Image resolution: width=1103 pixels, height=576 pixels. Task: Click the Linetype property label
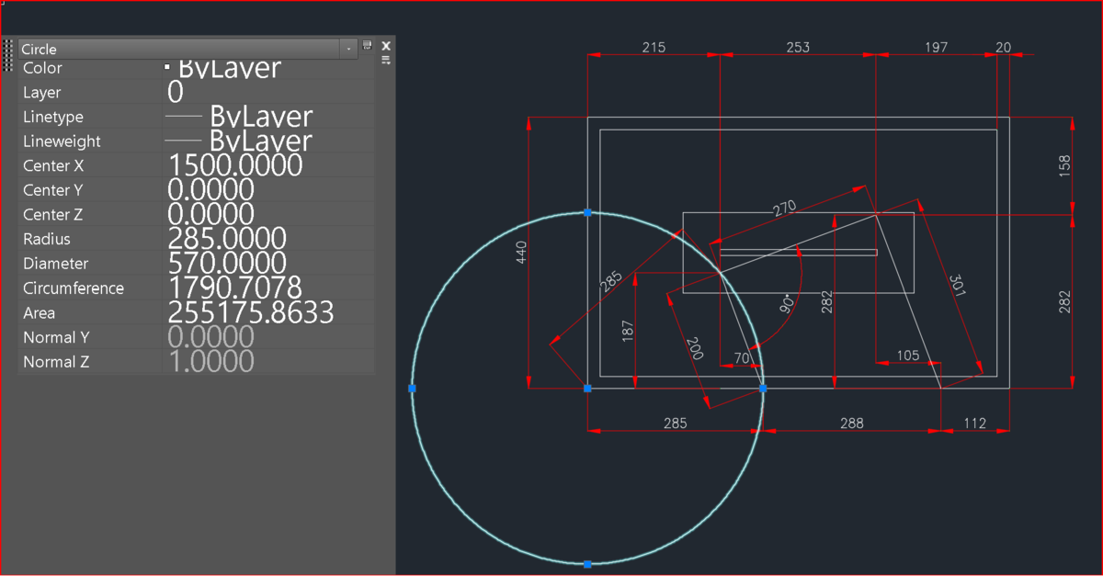pos(52,117)
